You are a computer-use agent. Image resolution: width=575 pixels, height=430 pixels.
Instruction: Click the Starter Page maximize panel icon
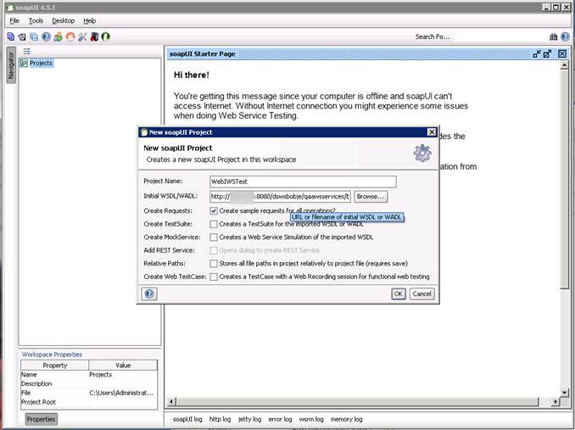(548, 54)
